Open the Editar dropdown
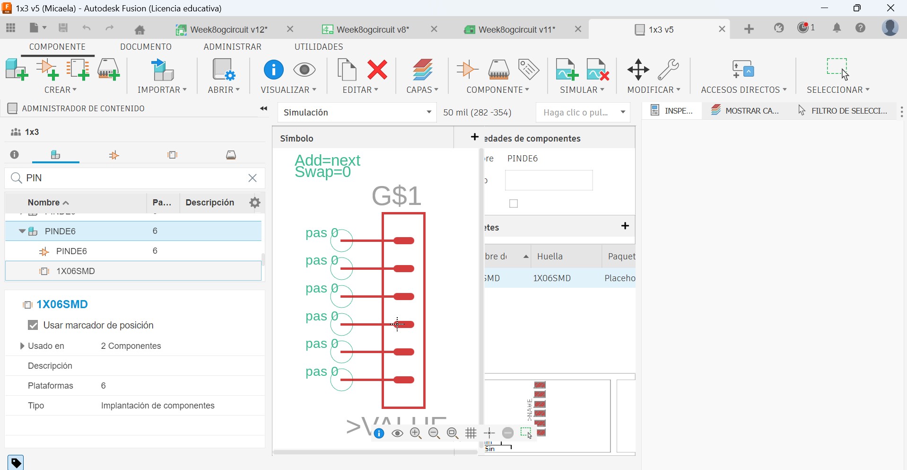Viewport: 907px width, 470px height. click(360, 90)
